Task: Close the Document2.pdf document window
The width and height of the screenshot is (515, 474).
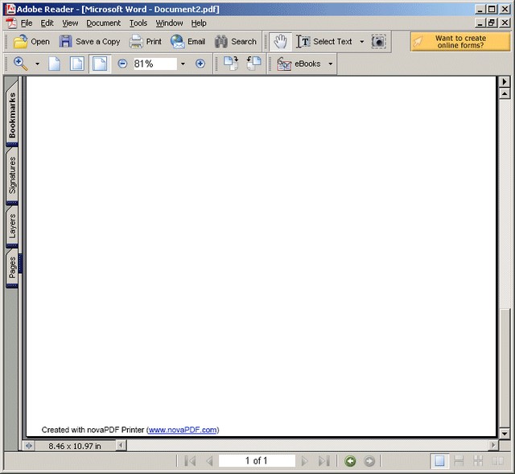Action: (x=505, y=23)
